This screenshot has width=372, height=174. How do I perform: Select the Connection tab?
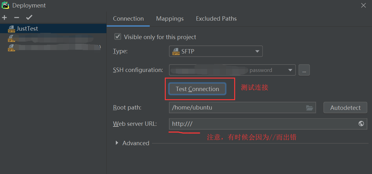click(128, 19)
